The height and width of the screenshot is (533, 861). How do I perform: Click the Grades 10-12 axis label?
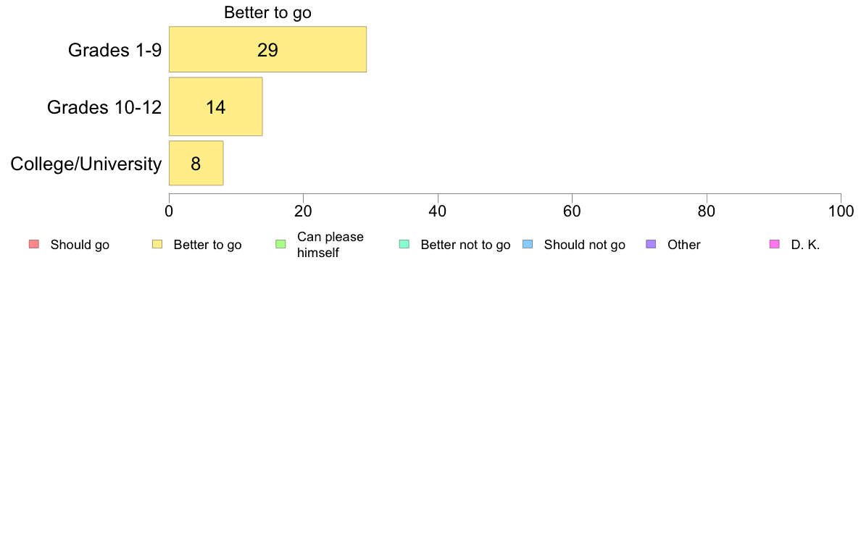(104, 107)
